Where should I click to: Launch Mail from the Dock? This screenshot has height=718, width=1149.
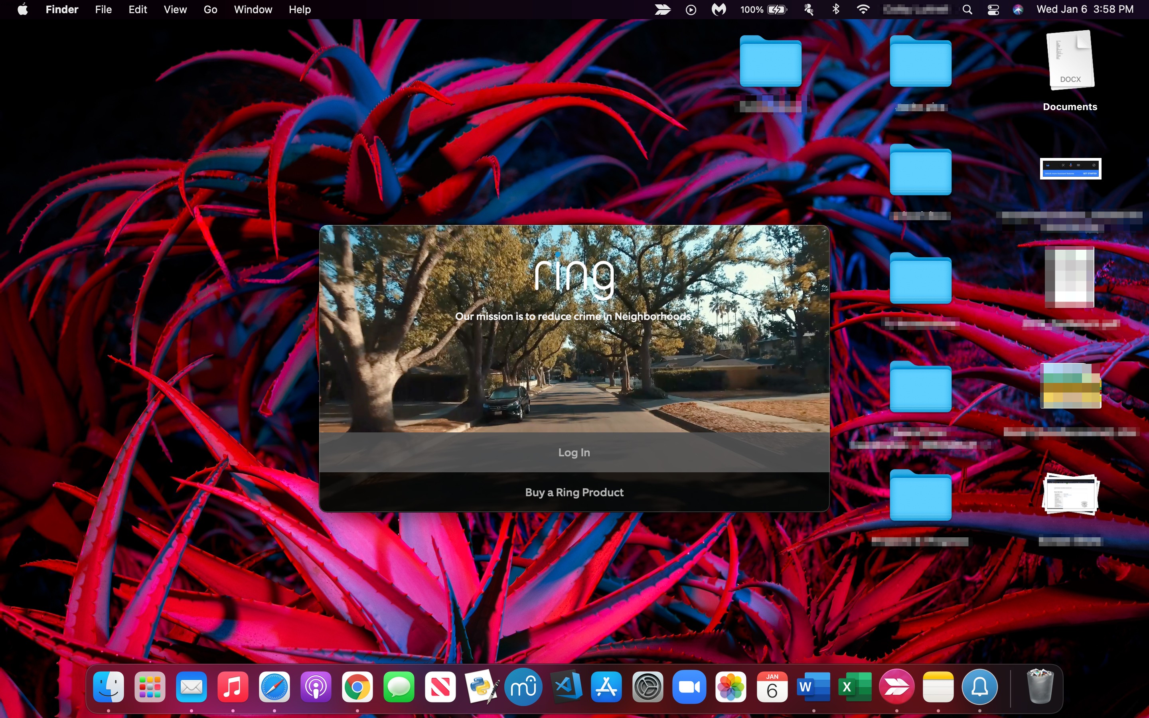point(191,686)
